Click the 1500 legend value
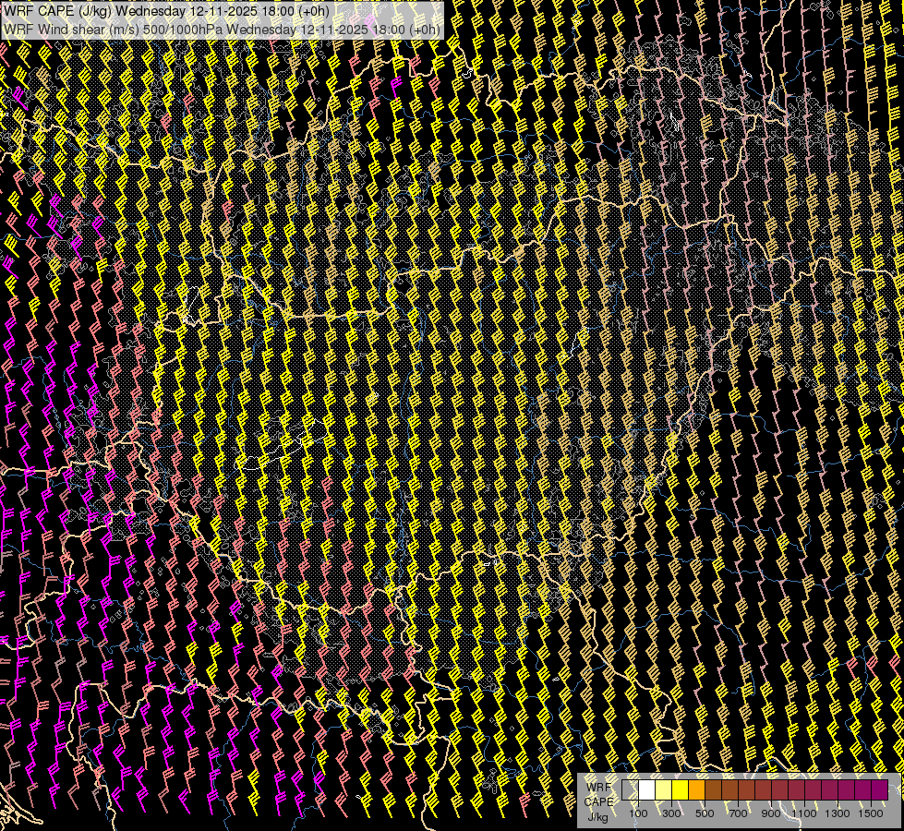 tap(871, 813)
